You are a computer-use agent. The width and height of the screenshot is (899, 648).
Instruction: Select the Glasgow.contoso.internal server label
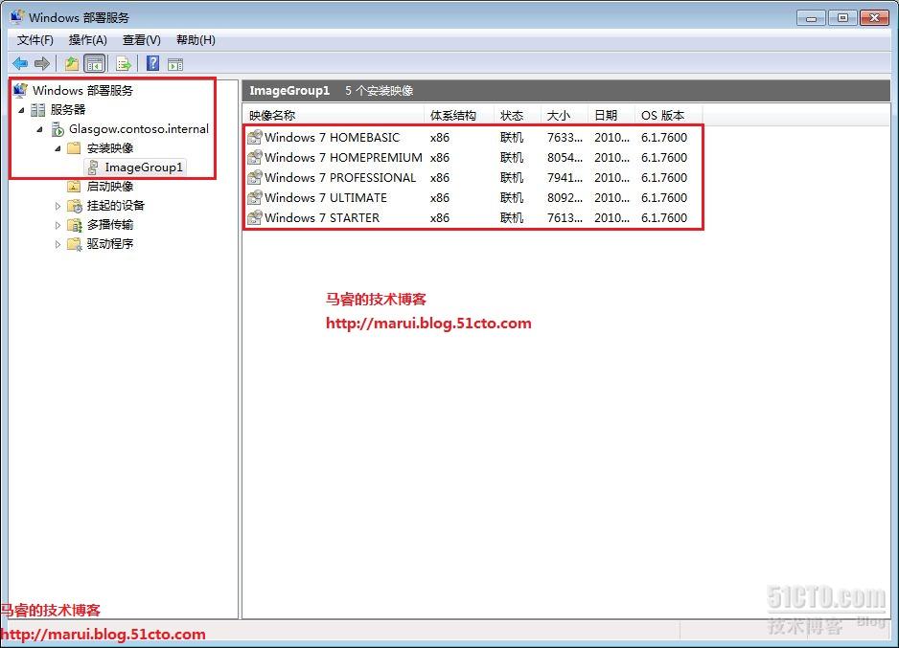pos(139,129)
